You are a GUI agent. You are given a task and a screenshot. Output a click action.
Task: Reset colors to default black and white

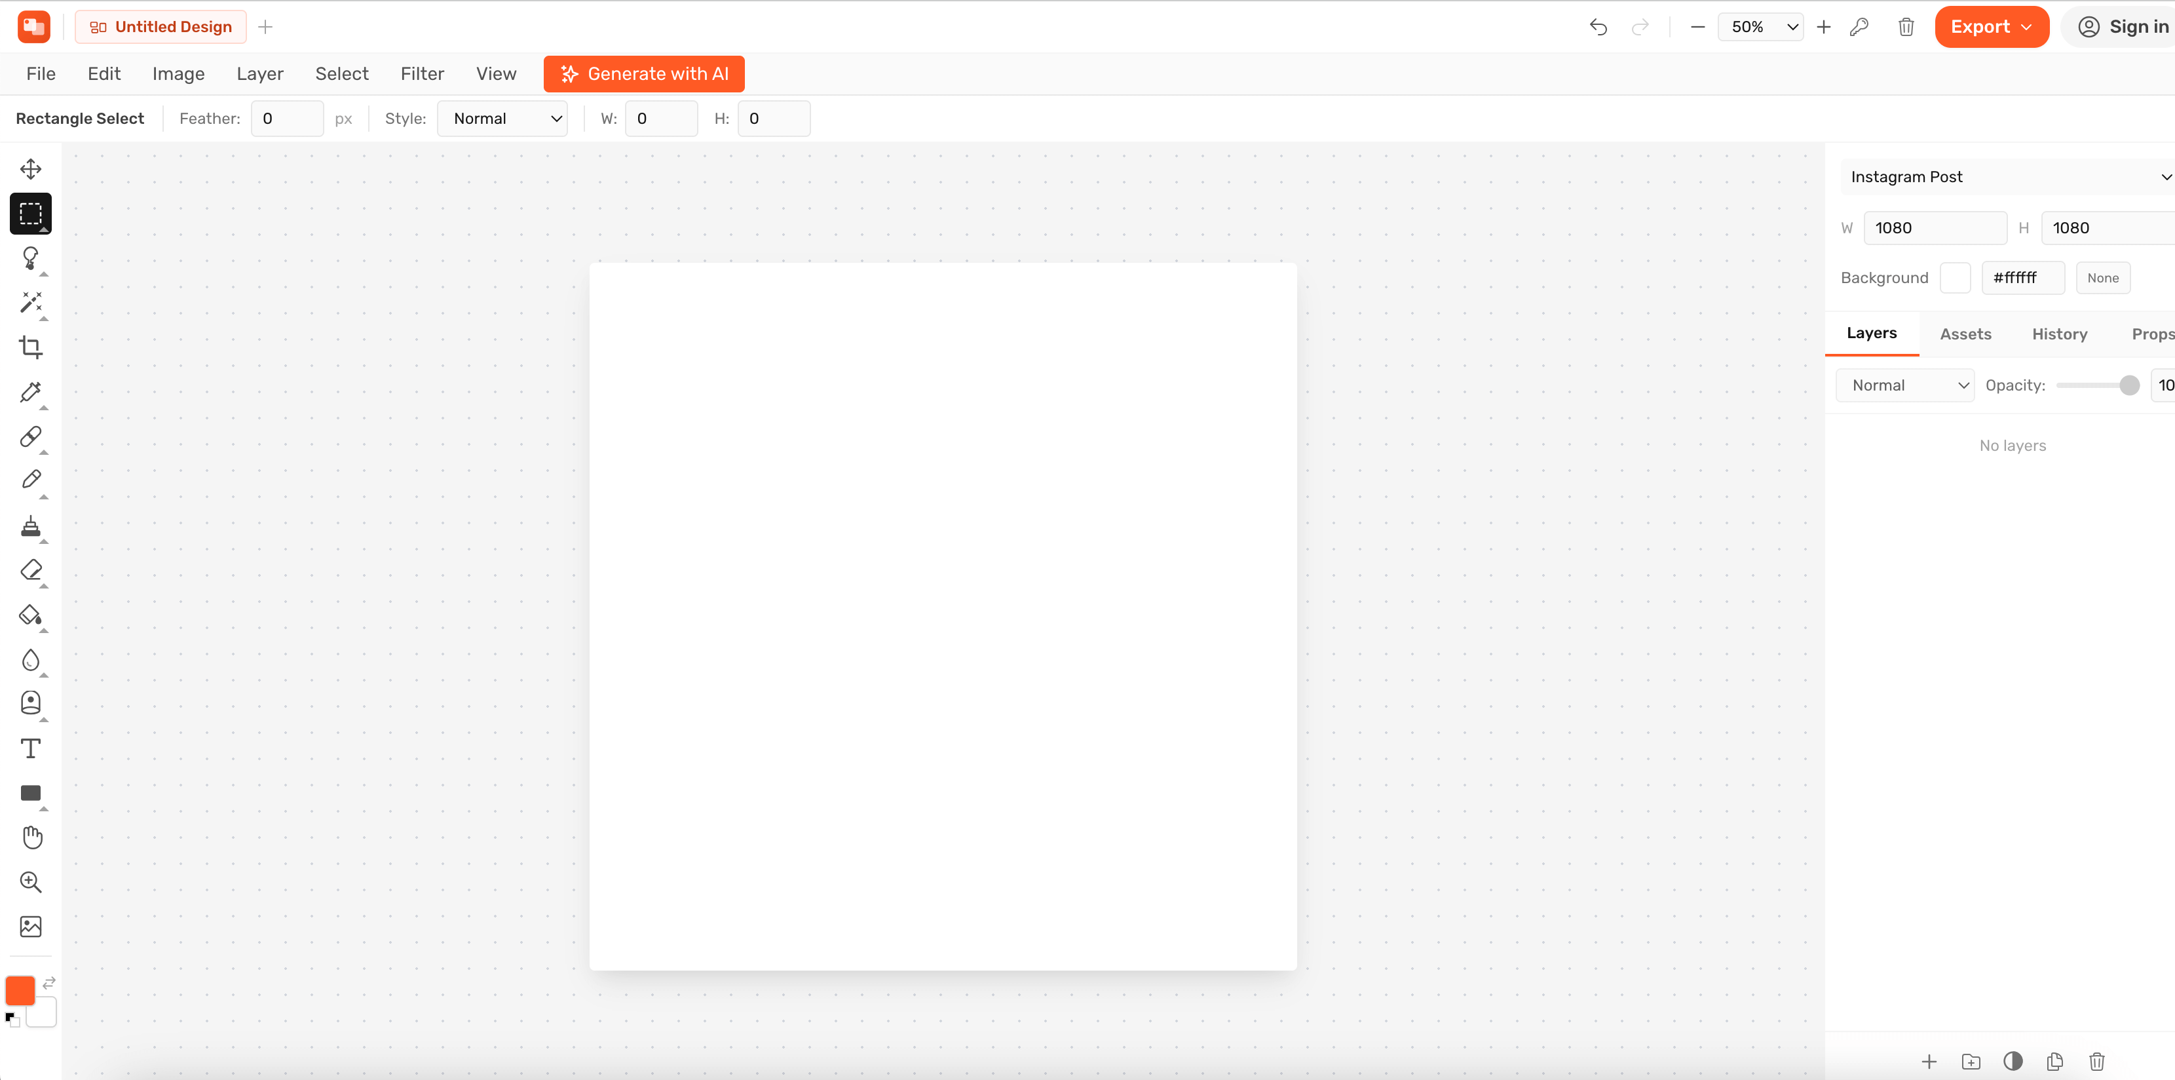point(12,1019)
